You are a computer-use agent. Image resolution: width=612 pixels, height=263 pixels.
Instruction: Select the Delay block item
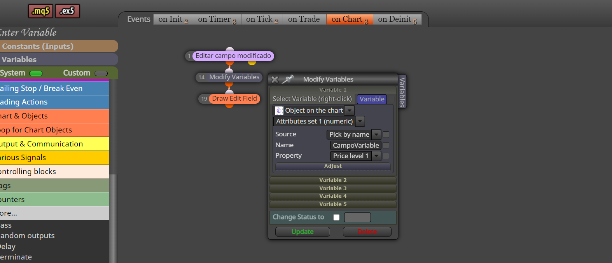[54, 247]
